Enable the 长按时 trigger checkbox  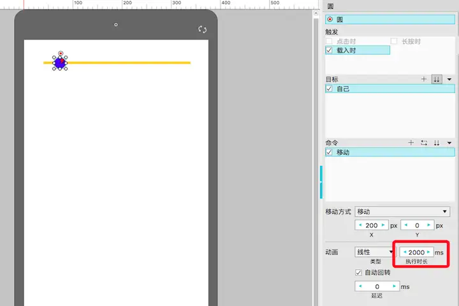click(394, 41)
